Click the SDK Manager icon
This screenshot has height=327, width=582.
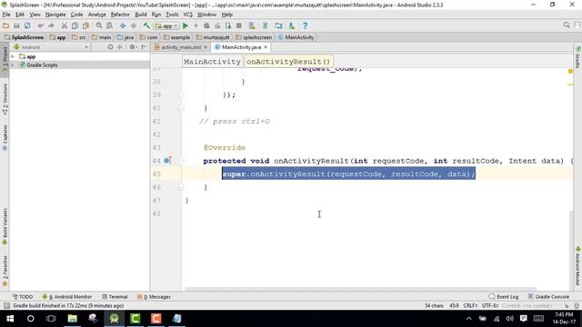click(x=292, y=25)
